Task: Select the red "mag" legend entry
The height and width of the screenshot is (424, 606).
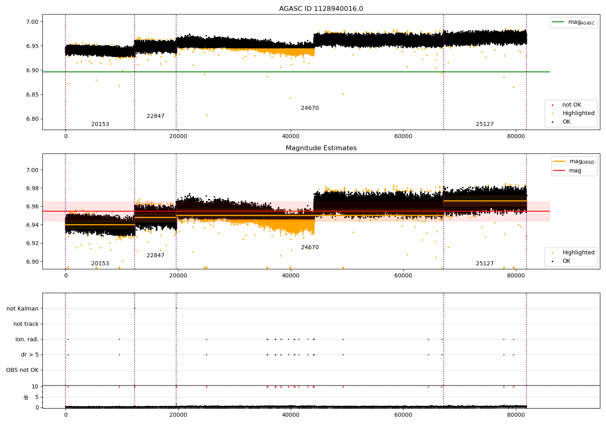Action: 568,171
